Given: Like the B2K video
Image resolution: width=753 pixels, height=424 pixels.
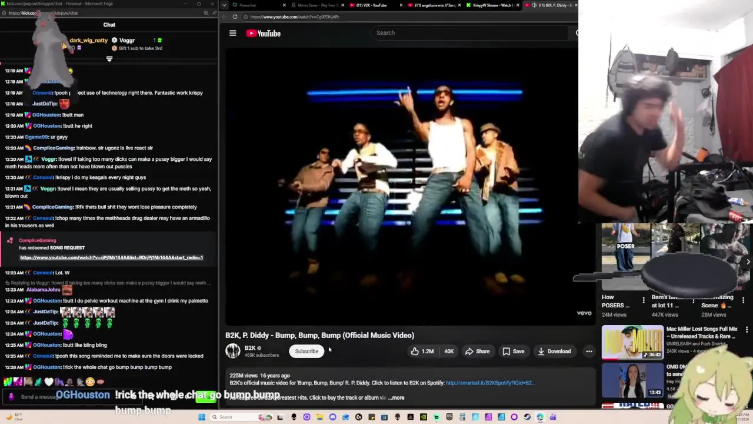Looking at the screenshot, I should point(422,351).
